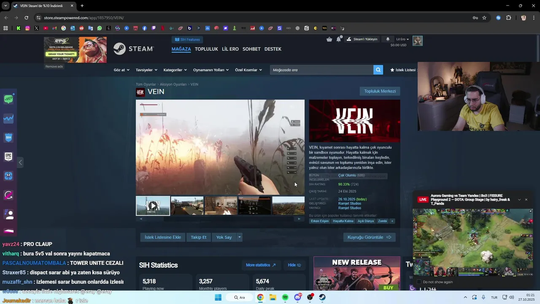Viewport: 540px width, 304px height.
Task: Expand the Özel Kısımlar dropdown
Action: click(x=248, y=70)
